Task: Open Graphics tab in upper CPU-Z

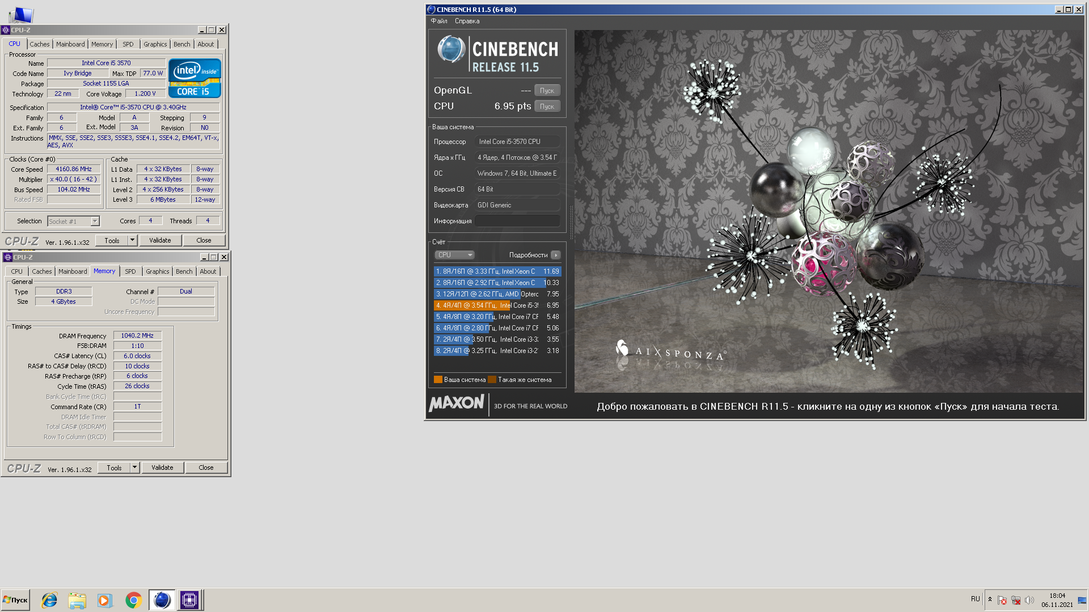Action: tap(155, 44)
